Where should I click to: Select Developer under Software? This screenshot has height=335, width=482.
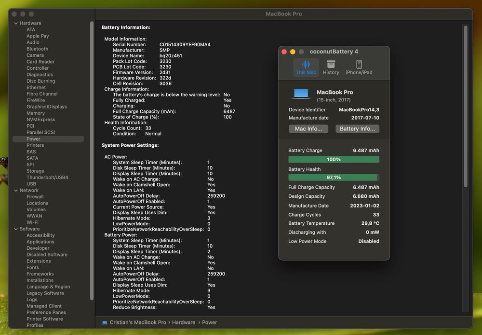pos(38,248)
